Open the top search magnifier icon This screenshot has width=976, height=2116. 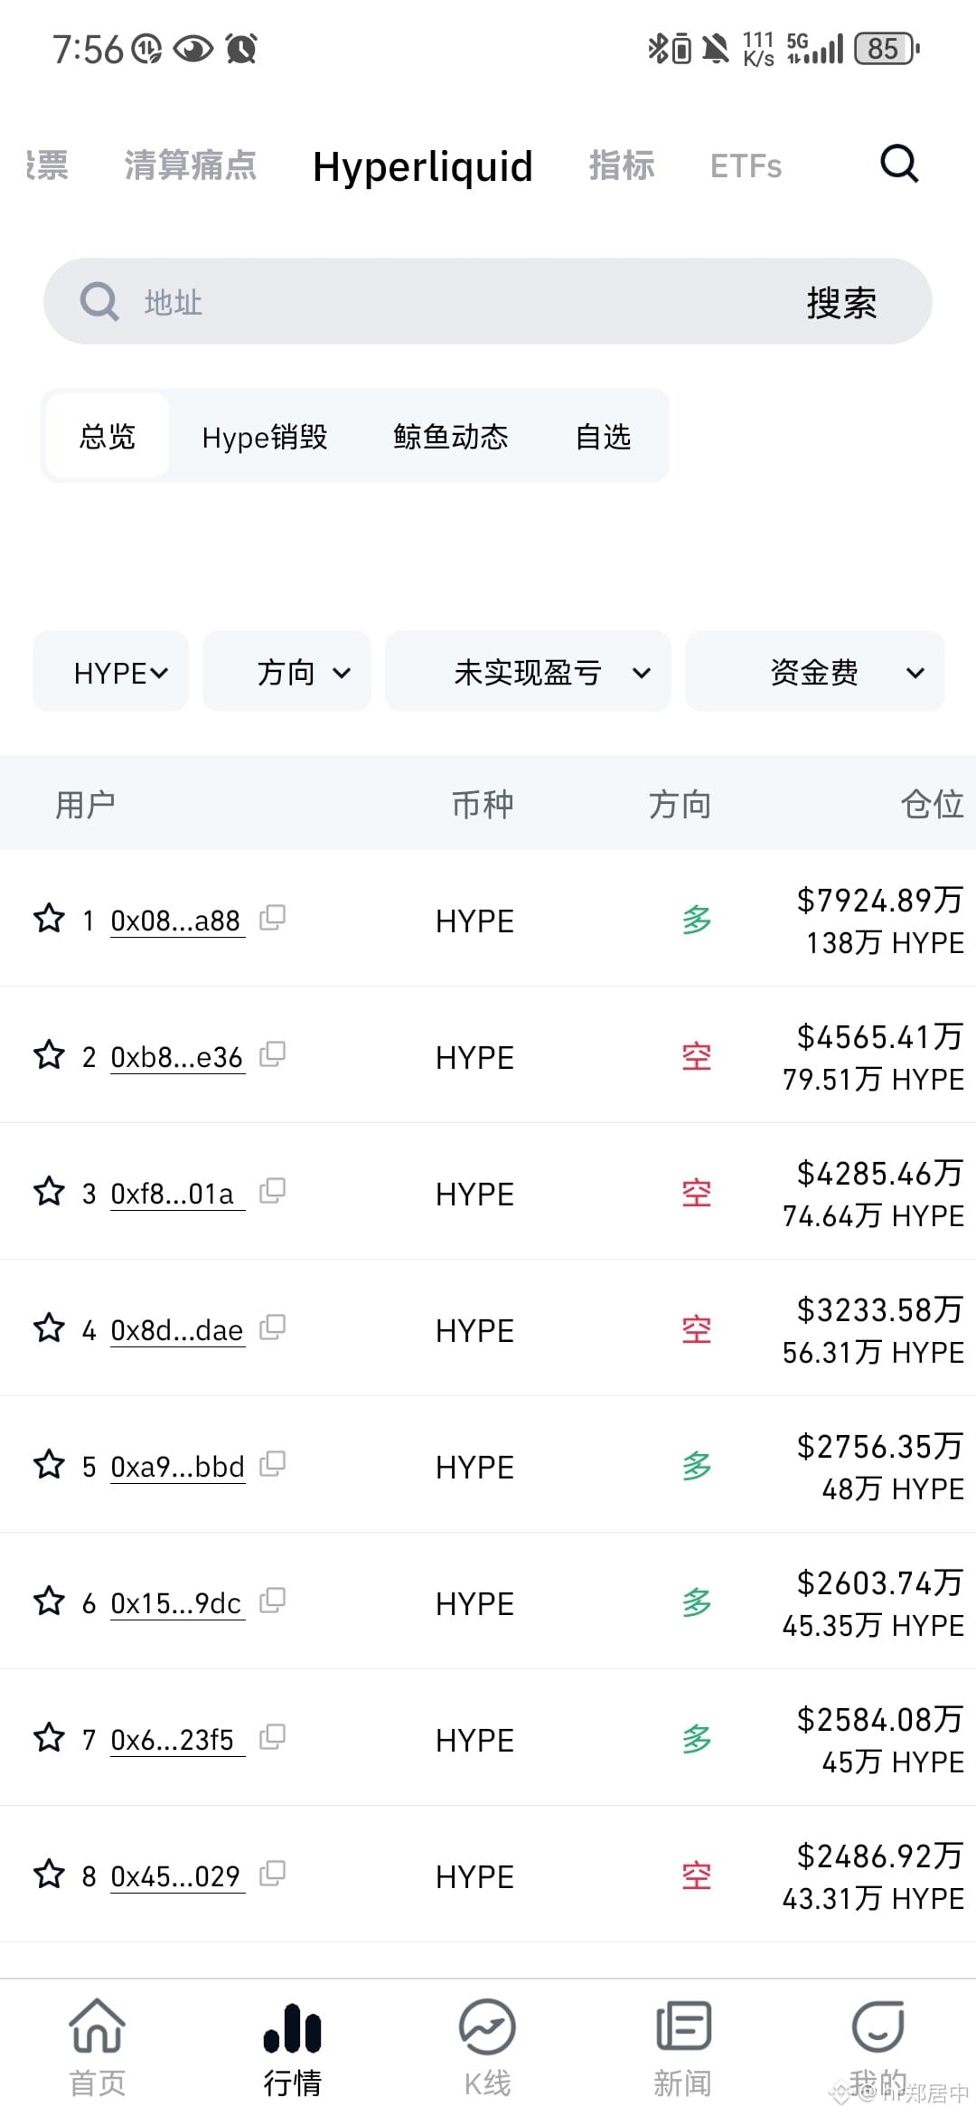(899, 165)
